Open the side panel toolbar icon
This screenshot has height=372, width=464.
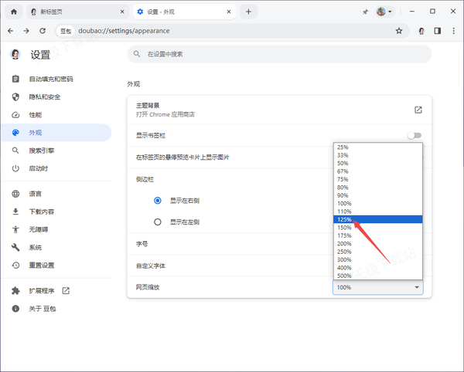coord(437,31)
